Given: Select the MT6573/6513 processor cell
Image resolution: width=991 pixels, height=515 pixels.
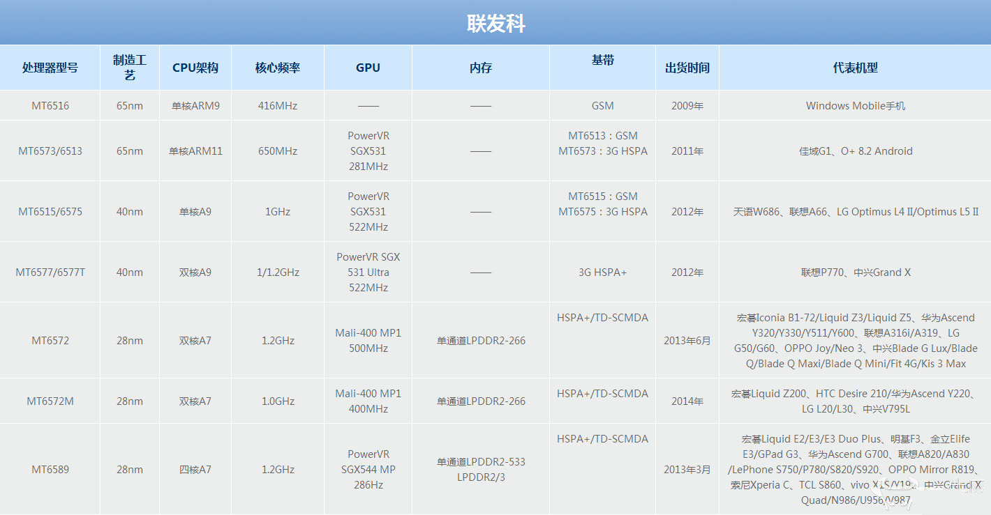Looking at the screenshot, I should click(x=50, y=151).
